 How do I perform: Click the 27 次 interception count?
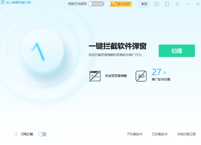click(159, 72)
